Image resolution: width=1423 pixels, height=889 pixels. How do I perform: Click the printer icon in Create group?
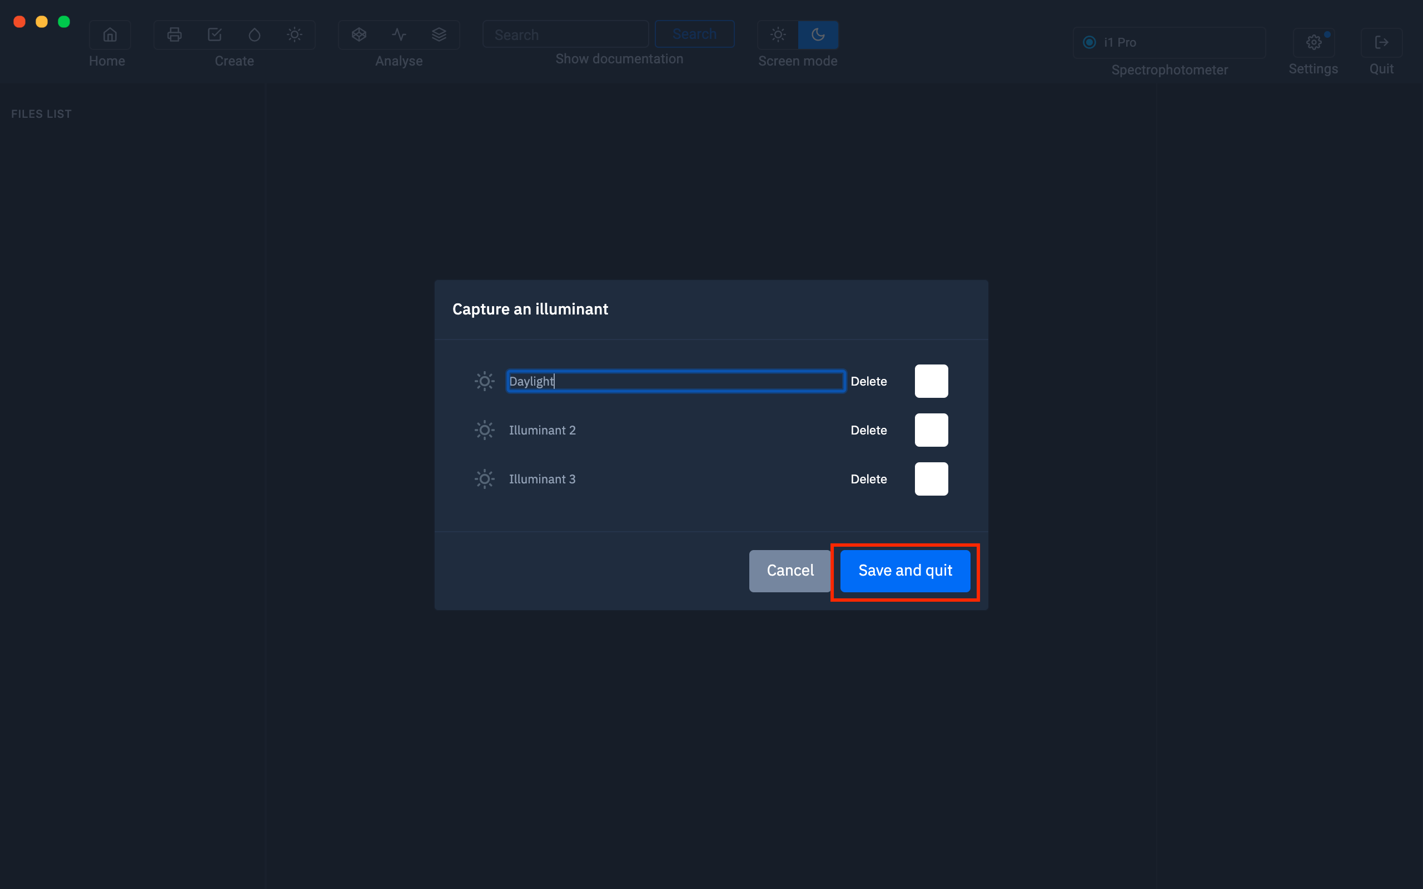pyautogui.click(x=174, y=34)
